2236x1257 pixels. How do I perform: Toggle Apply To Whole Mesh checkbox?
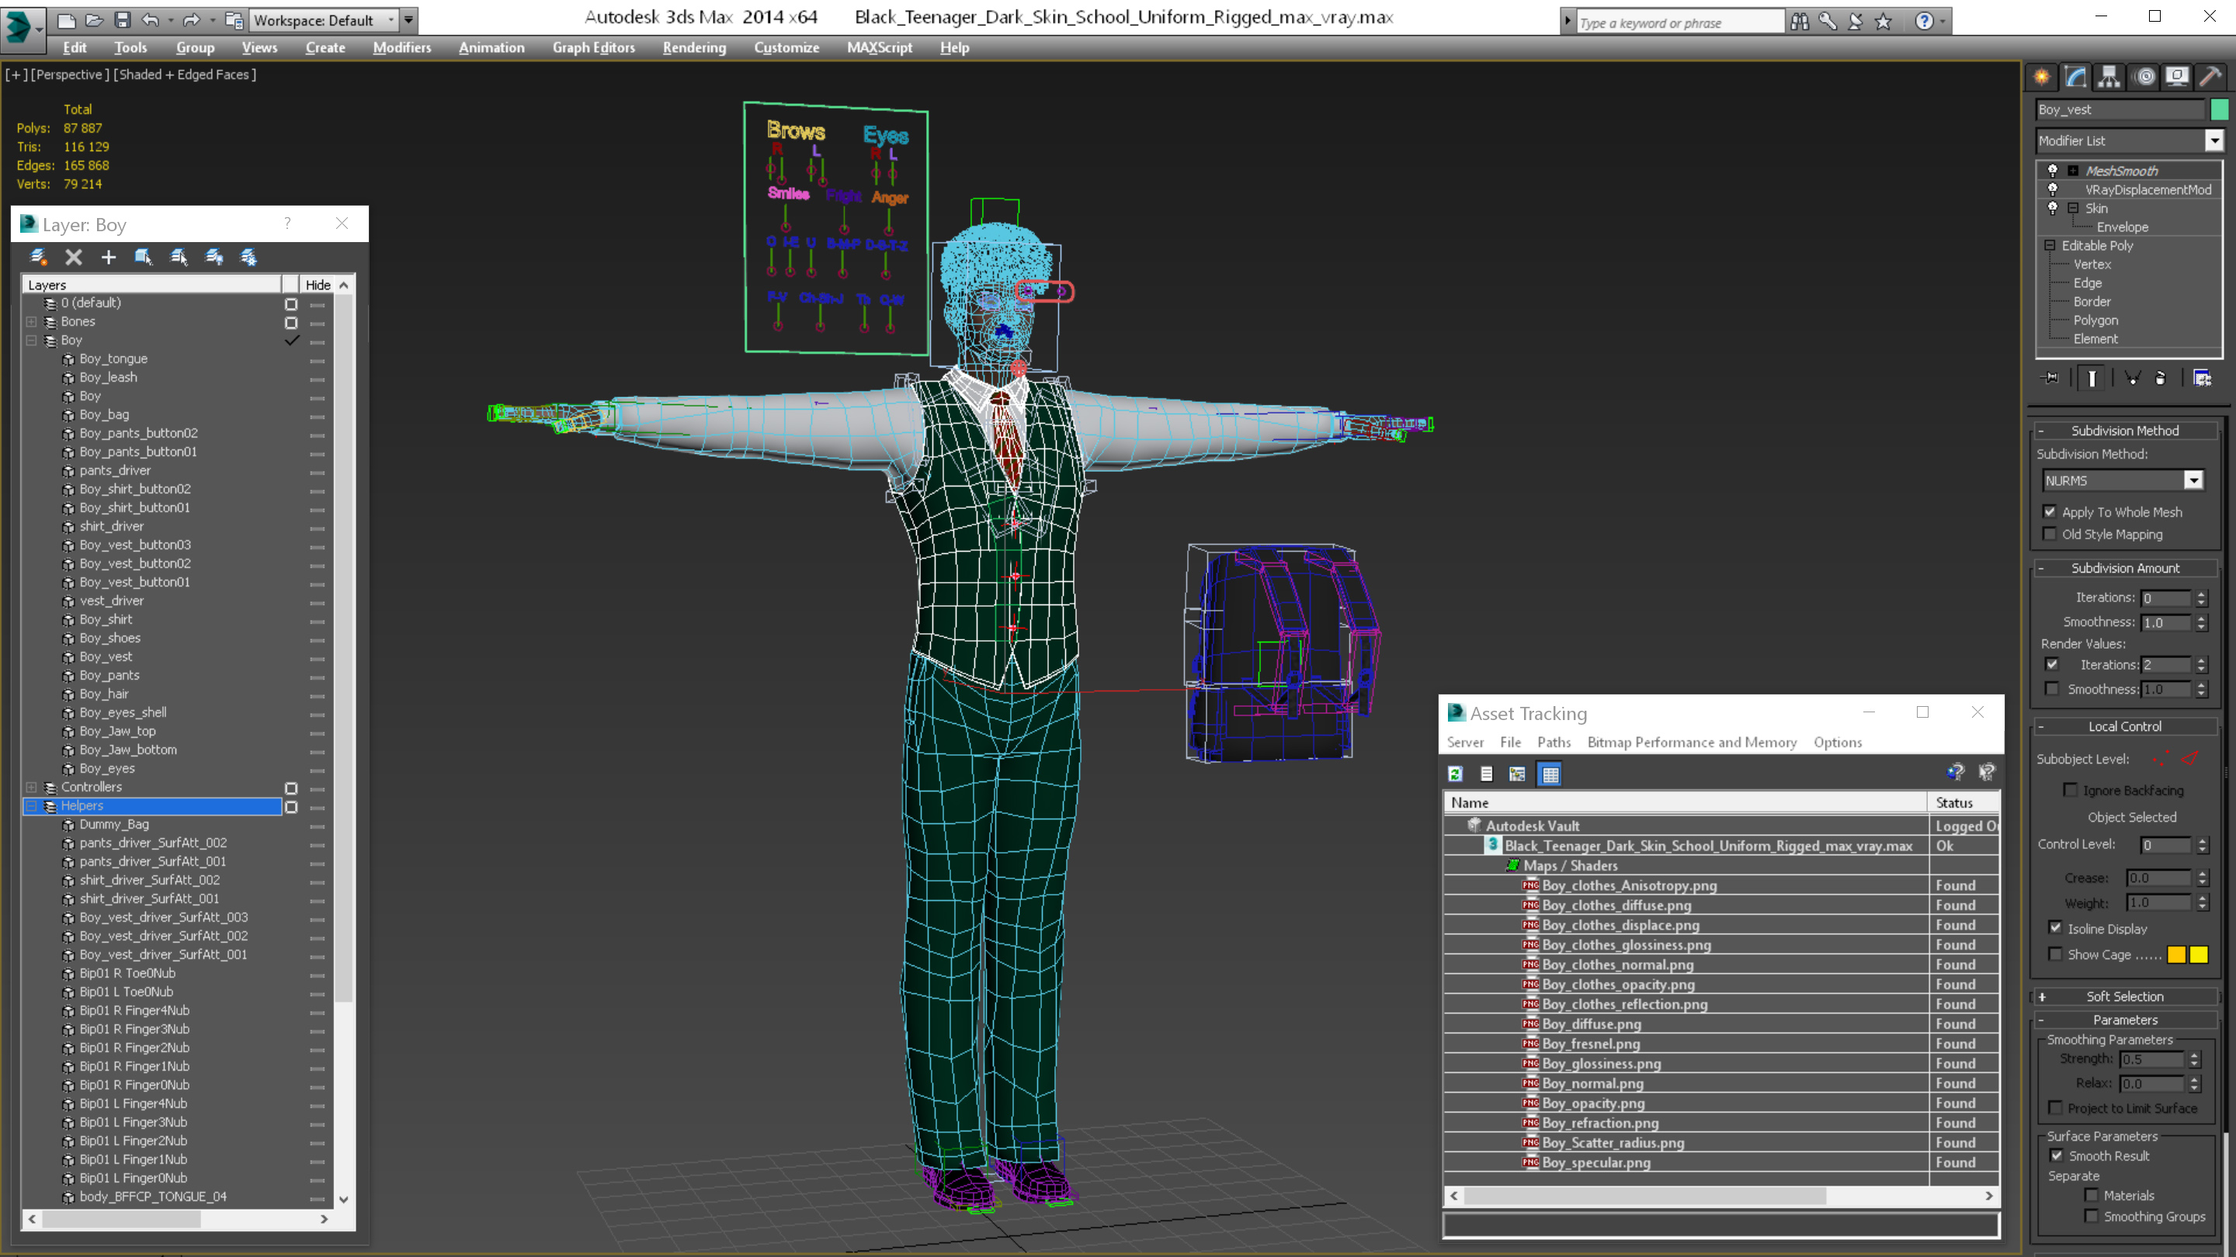(2050, 512)
